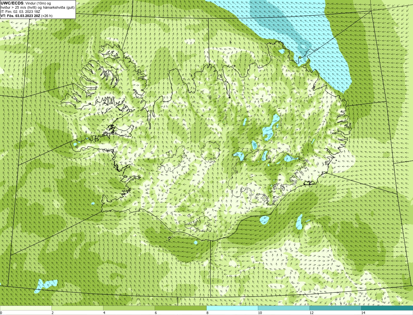Click the "UWC/ECDS" title text
Screen dimensions: 413x315
(12, 3)
